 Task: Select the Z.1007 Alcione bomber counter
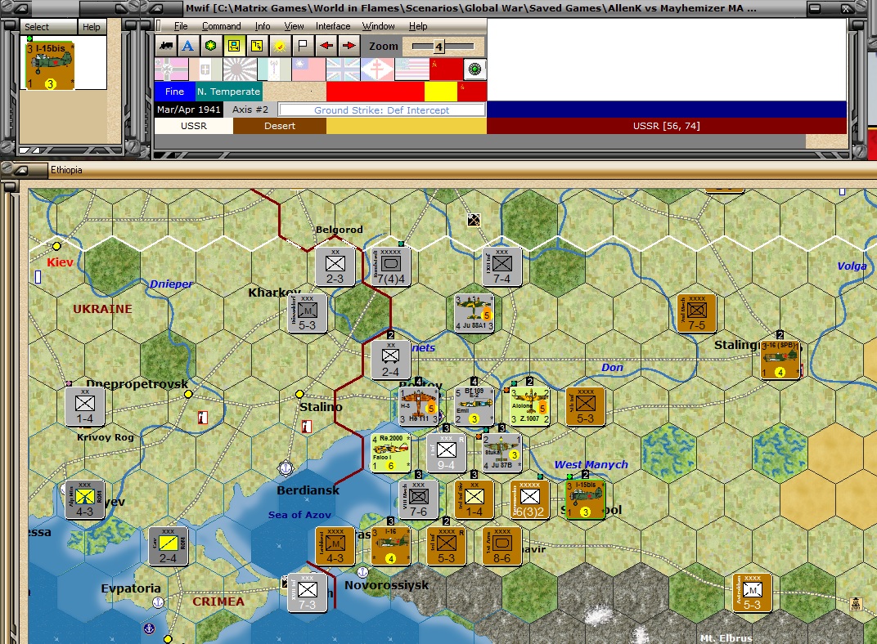point(529,406)
